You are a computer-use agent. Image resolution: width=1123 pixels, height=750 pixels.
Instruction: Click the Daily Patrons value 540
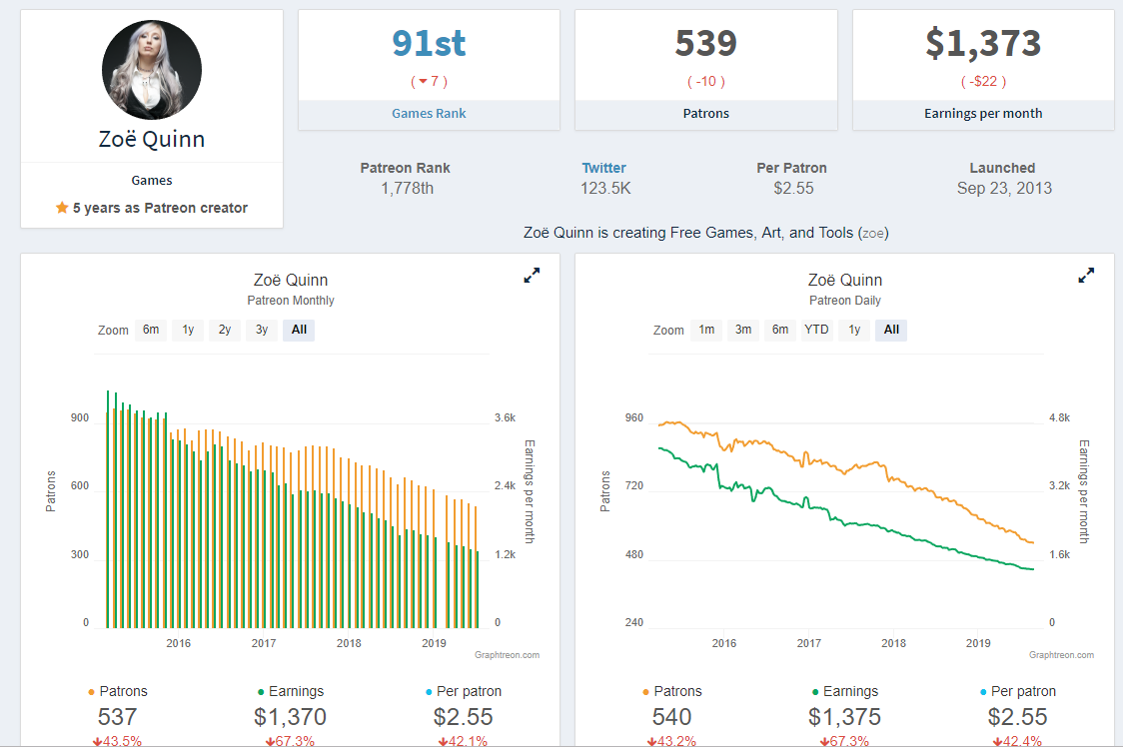[671, 717]
